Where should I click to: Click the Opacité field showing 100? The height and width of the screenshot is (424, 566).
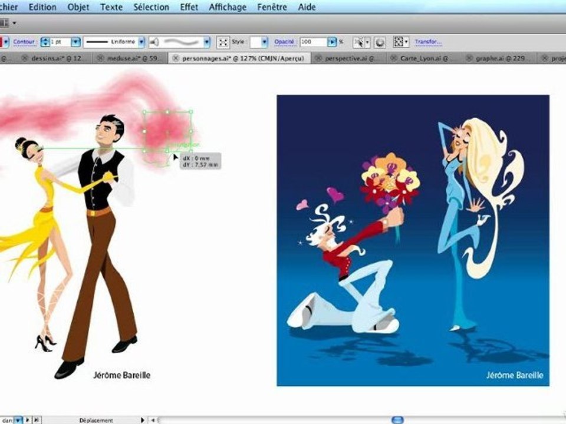tap(313, 42)
